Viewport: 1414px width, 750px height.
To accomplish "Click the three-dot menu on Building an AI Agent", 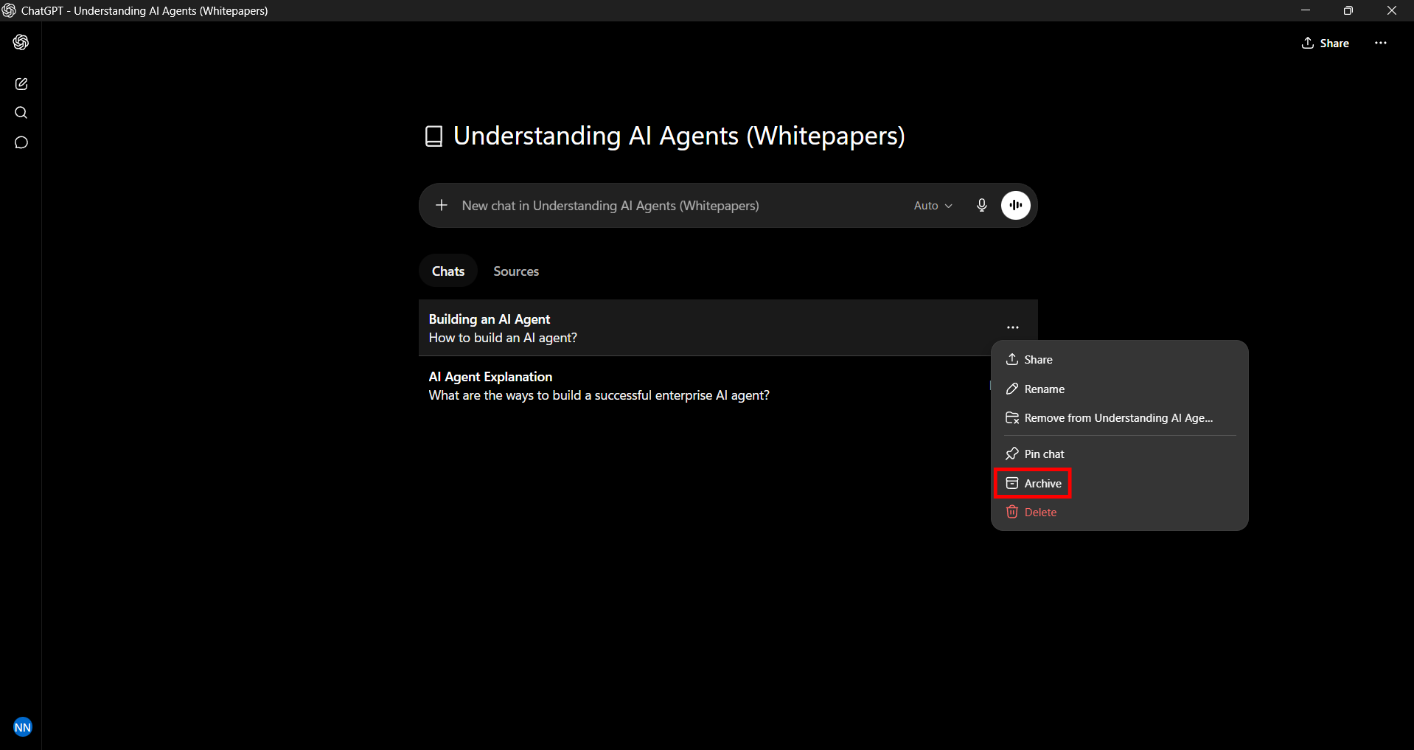I will [x=1013, y=327].
